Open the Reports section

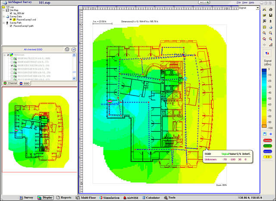pyautogui.click(x=63, y=198)
